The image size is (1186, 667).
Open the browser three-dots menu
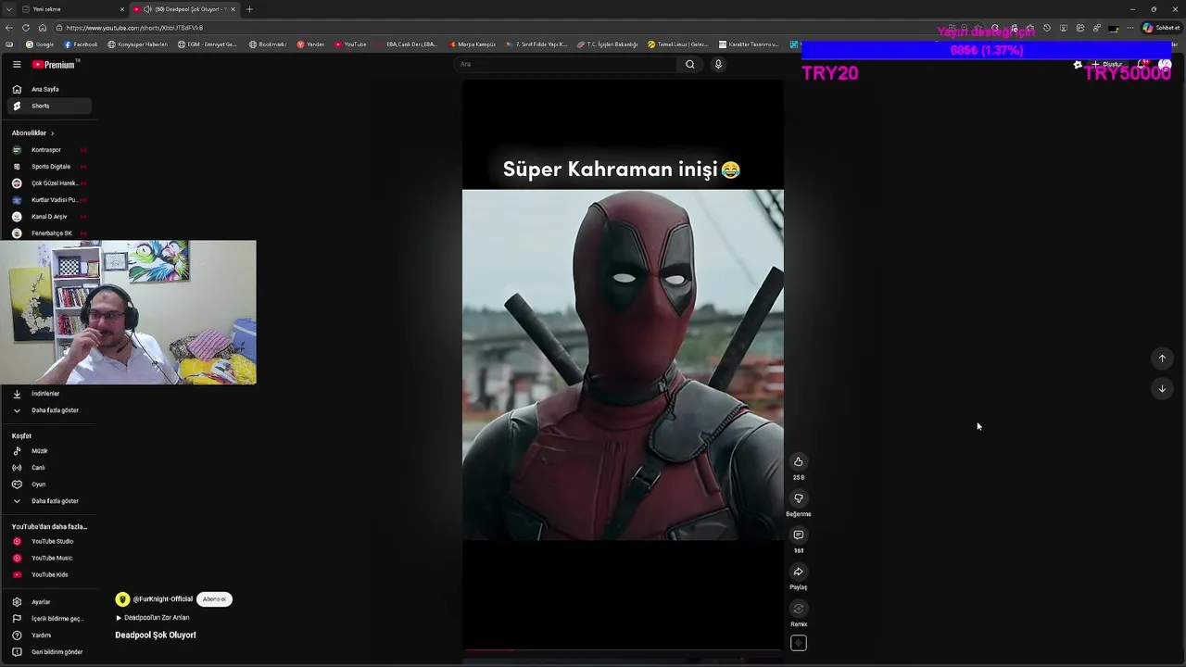[1129, 28]
